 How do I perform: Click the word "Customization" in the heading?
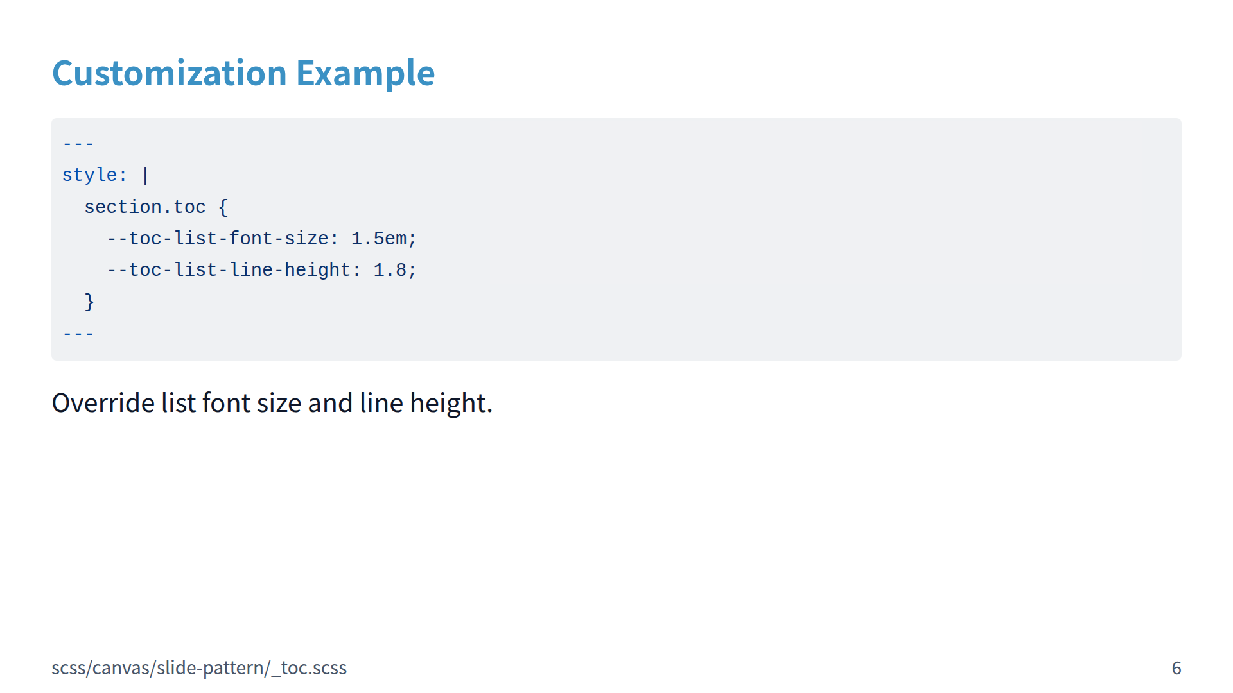pyautogui.click(x=169, y=73)
